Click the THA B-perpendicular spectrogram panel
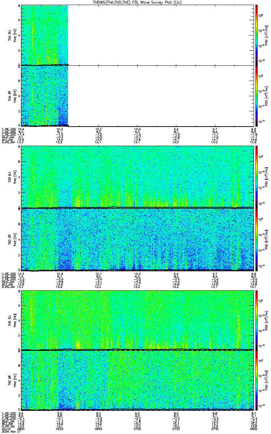 [137, 35]
